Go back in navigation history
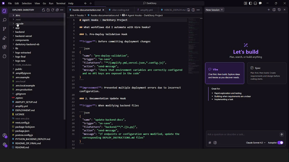This screenshot has height=162, width=289. pyautogui.click(x=86, y=3)
